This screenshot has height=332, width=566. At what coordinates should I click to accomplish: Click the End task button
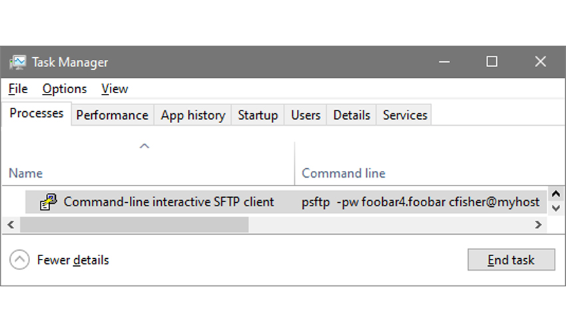[x=511, y=259]
